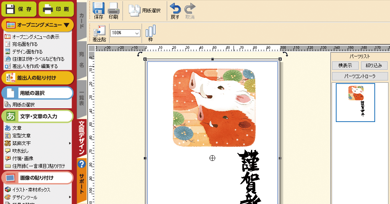
Task: Expand the デザインツール submenu arrow
Action: (x=70, y=197)
